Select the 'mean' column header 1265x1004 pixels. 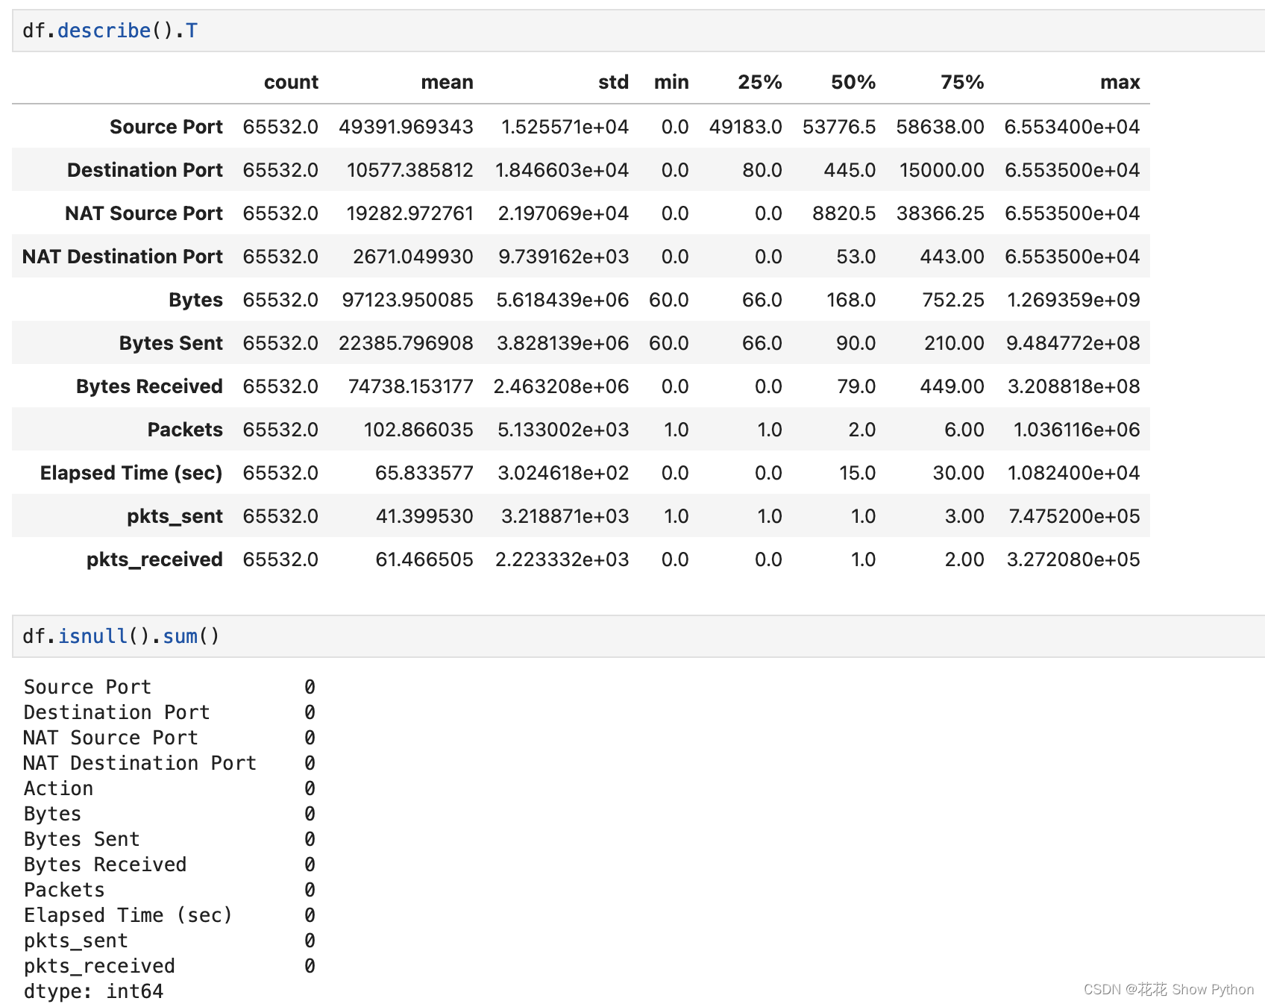[x=447, y=82]
